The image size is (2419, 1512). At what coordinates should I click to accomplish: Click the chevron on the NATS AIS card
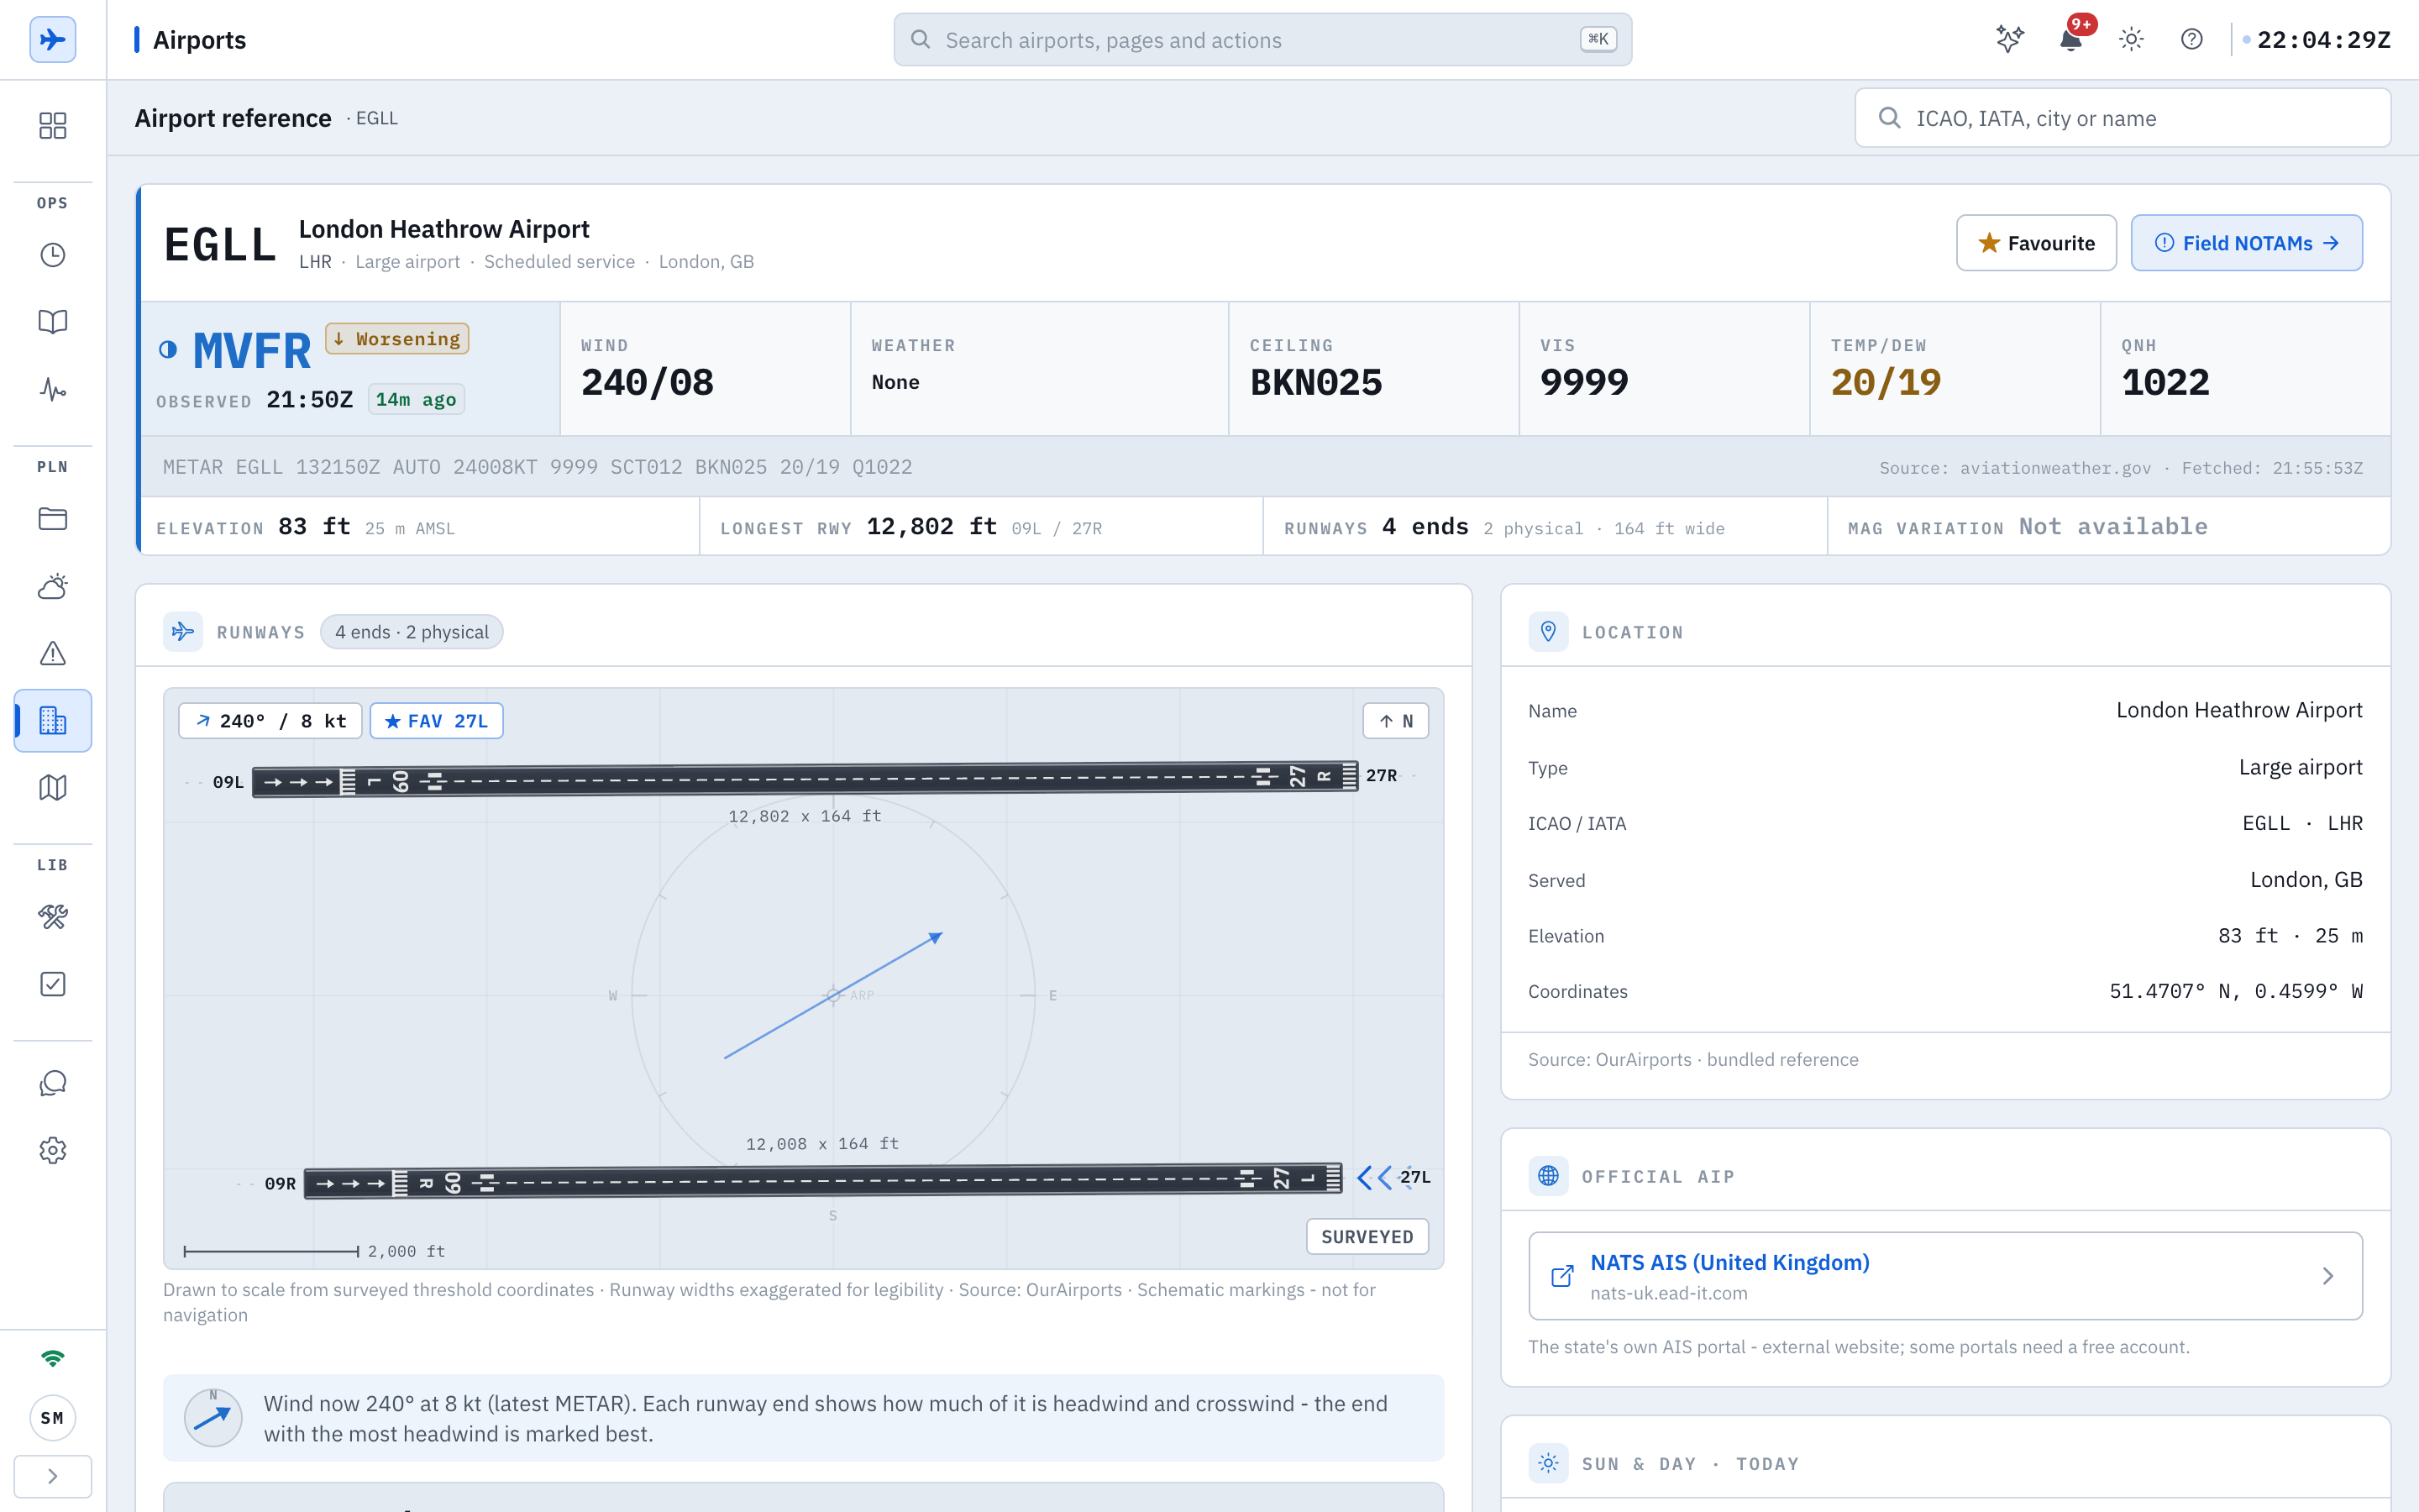click(2327, 1276)
